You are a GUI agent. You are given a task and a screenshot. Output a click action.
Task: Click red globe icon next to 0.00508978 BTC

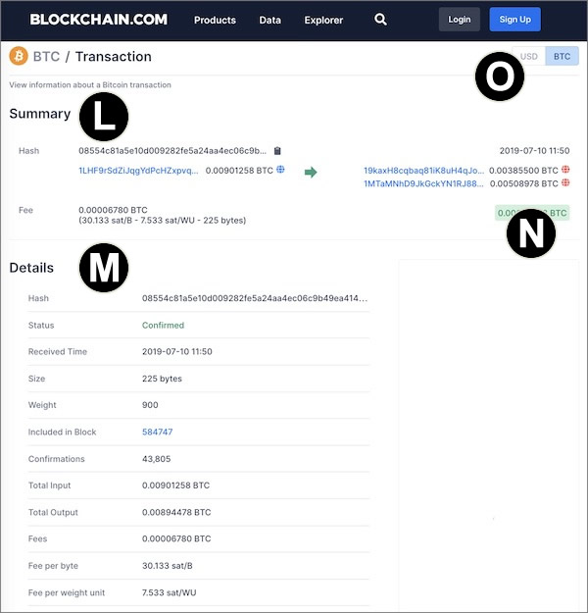point(565,182)
